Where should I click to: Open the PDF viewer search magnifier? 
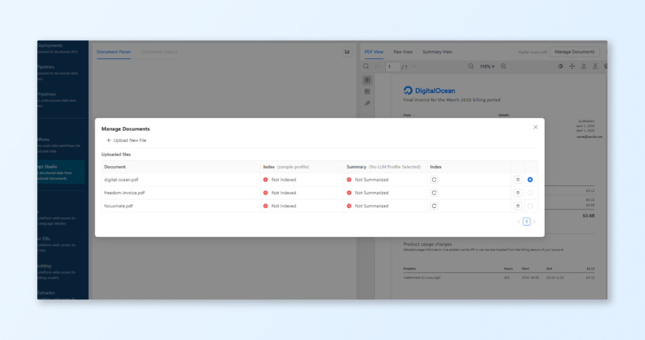point(366,66)
